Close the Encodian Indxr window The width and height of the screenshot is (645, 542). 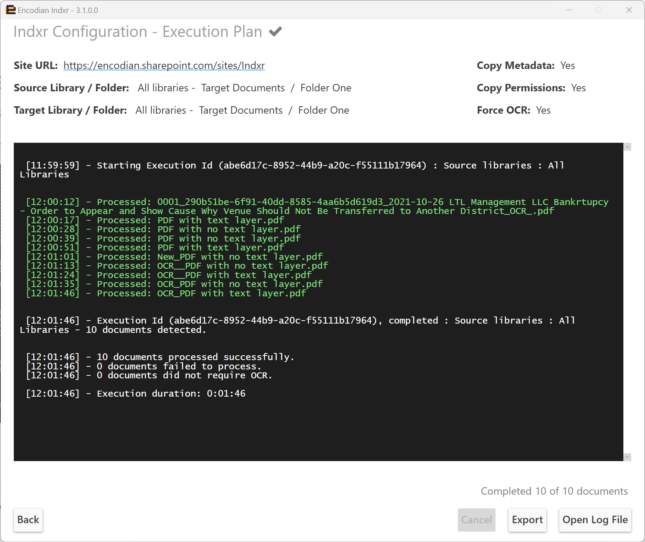[x=629, y=10]
